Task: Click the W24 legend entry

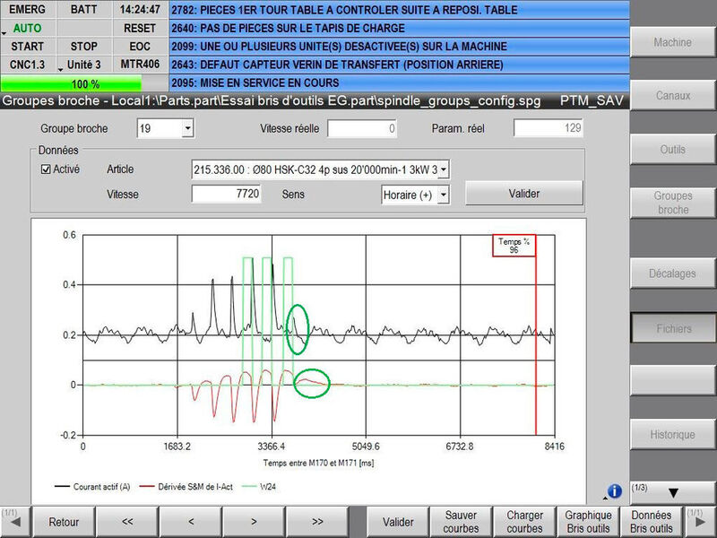Action: (259, 487)
